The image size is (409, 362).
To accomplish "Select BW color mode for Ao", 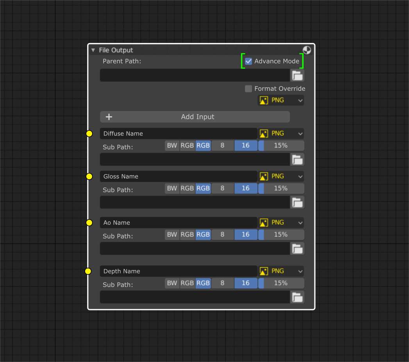I will point(172,235).
